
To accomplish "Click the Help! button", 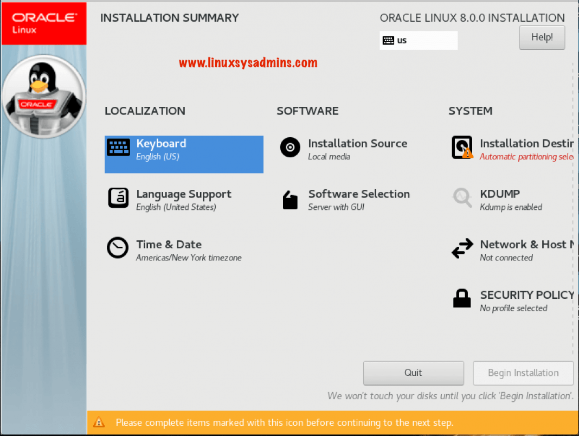I will 542,37.
